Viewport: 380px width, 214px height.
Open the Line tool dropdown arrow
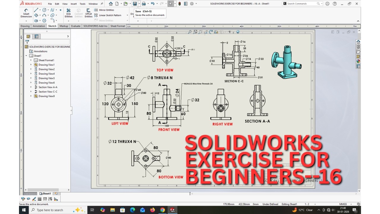(39, 10)
